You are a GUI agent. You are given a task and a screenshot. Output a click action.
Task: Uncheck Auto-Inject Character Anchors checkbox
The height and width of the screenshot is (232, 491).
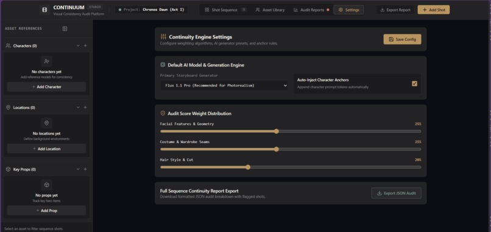tap(414, 83)
